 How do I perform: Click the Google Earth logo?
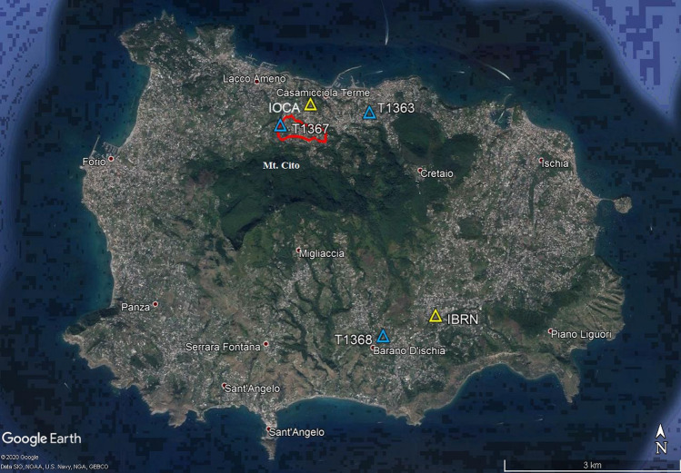[x=42, y=439]
